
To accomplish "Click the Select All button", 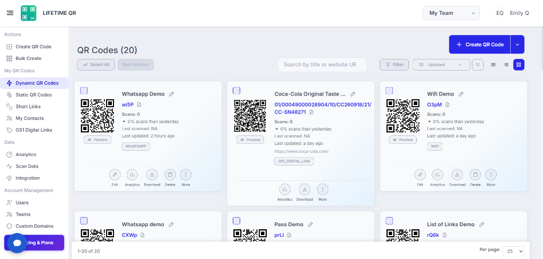I will pyautogui.click(x=96, y=65).
